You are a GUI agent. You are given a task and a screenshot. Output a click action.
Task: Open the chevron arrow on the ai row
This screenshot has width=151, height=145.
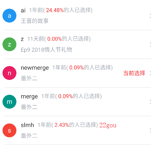(x=150, y=16)
